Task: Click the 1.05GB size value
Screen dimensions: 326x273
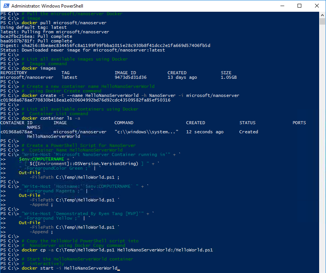Action: click(229, 77)
